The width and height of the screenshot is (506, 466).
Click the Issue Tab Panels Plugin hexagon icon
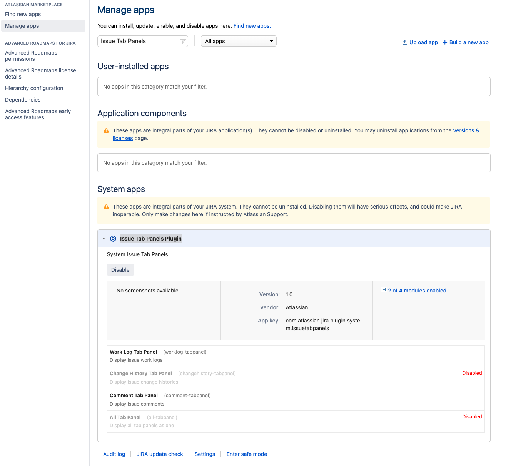tap(113, 239)
